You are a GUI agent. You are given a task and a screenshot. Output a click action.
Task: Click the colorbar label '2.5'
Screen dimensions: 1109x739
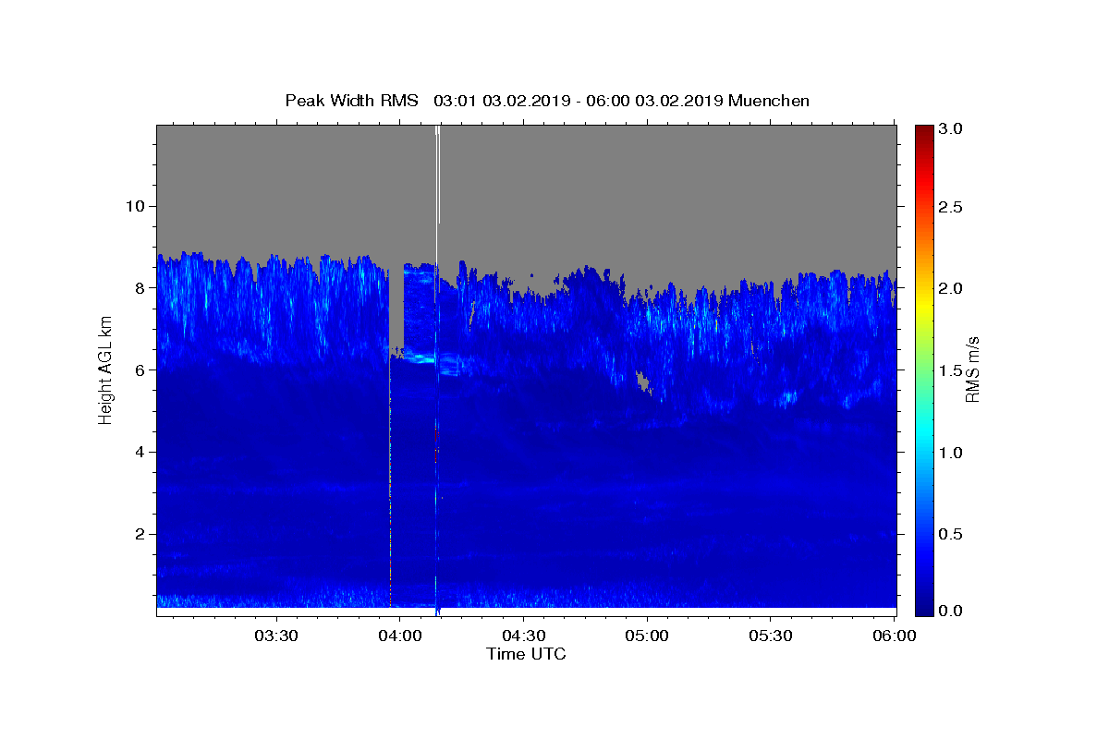click(950, 207)
